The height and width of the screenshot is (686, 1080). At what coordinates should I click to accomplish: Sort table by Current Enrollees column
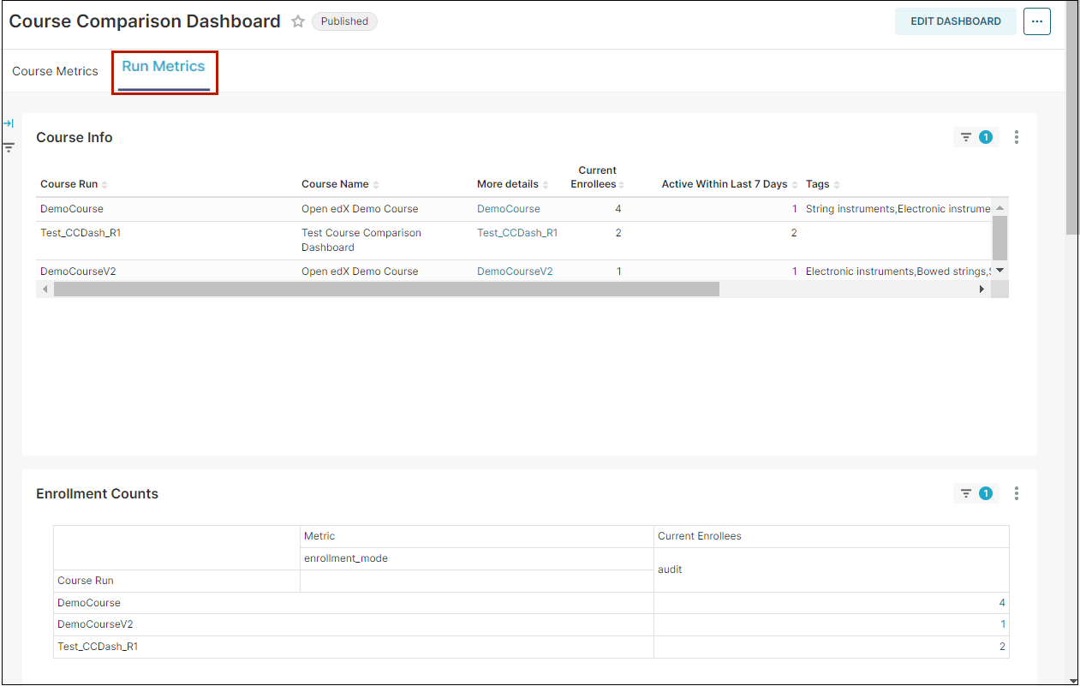tap(598, 177)
